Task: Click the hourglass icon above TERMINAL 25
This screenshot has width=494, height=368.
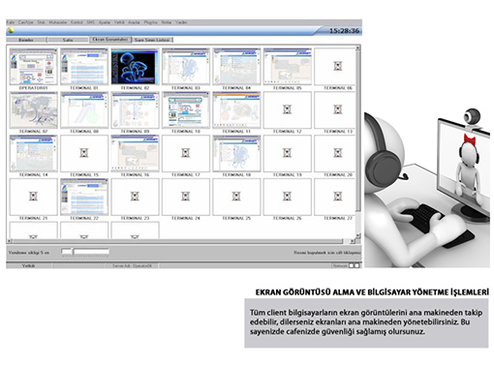Action: [236, 197]
